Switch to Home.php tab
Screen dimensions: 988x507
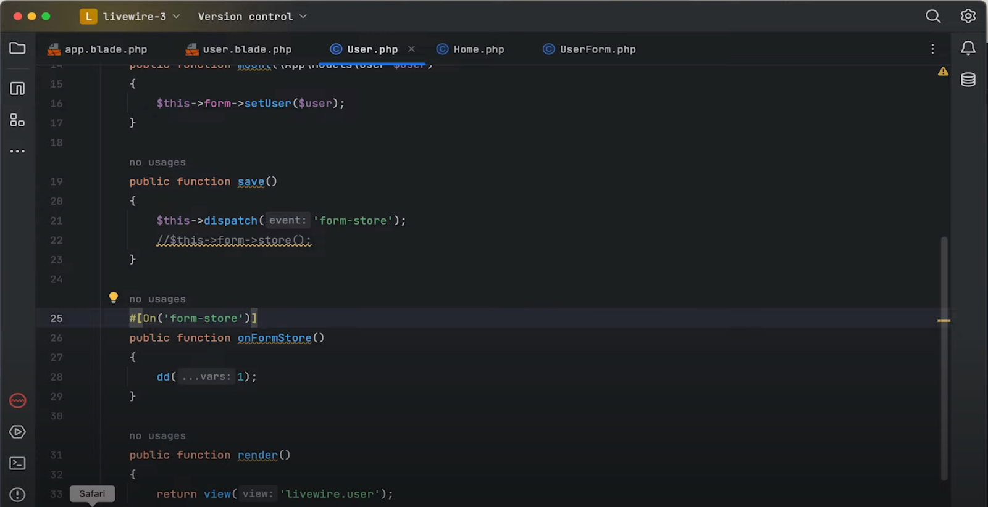[471, 49]
